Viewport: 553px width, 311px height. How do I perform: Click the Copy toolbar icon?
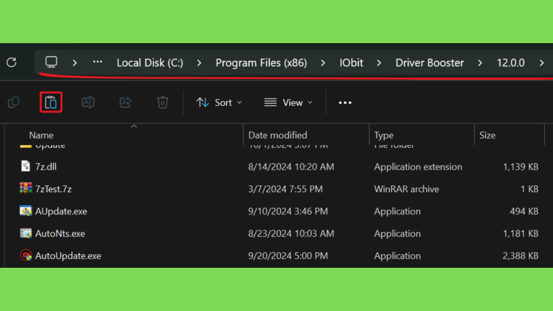14,102
